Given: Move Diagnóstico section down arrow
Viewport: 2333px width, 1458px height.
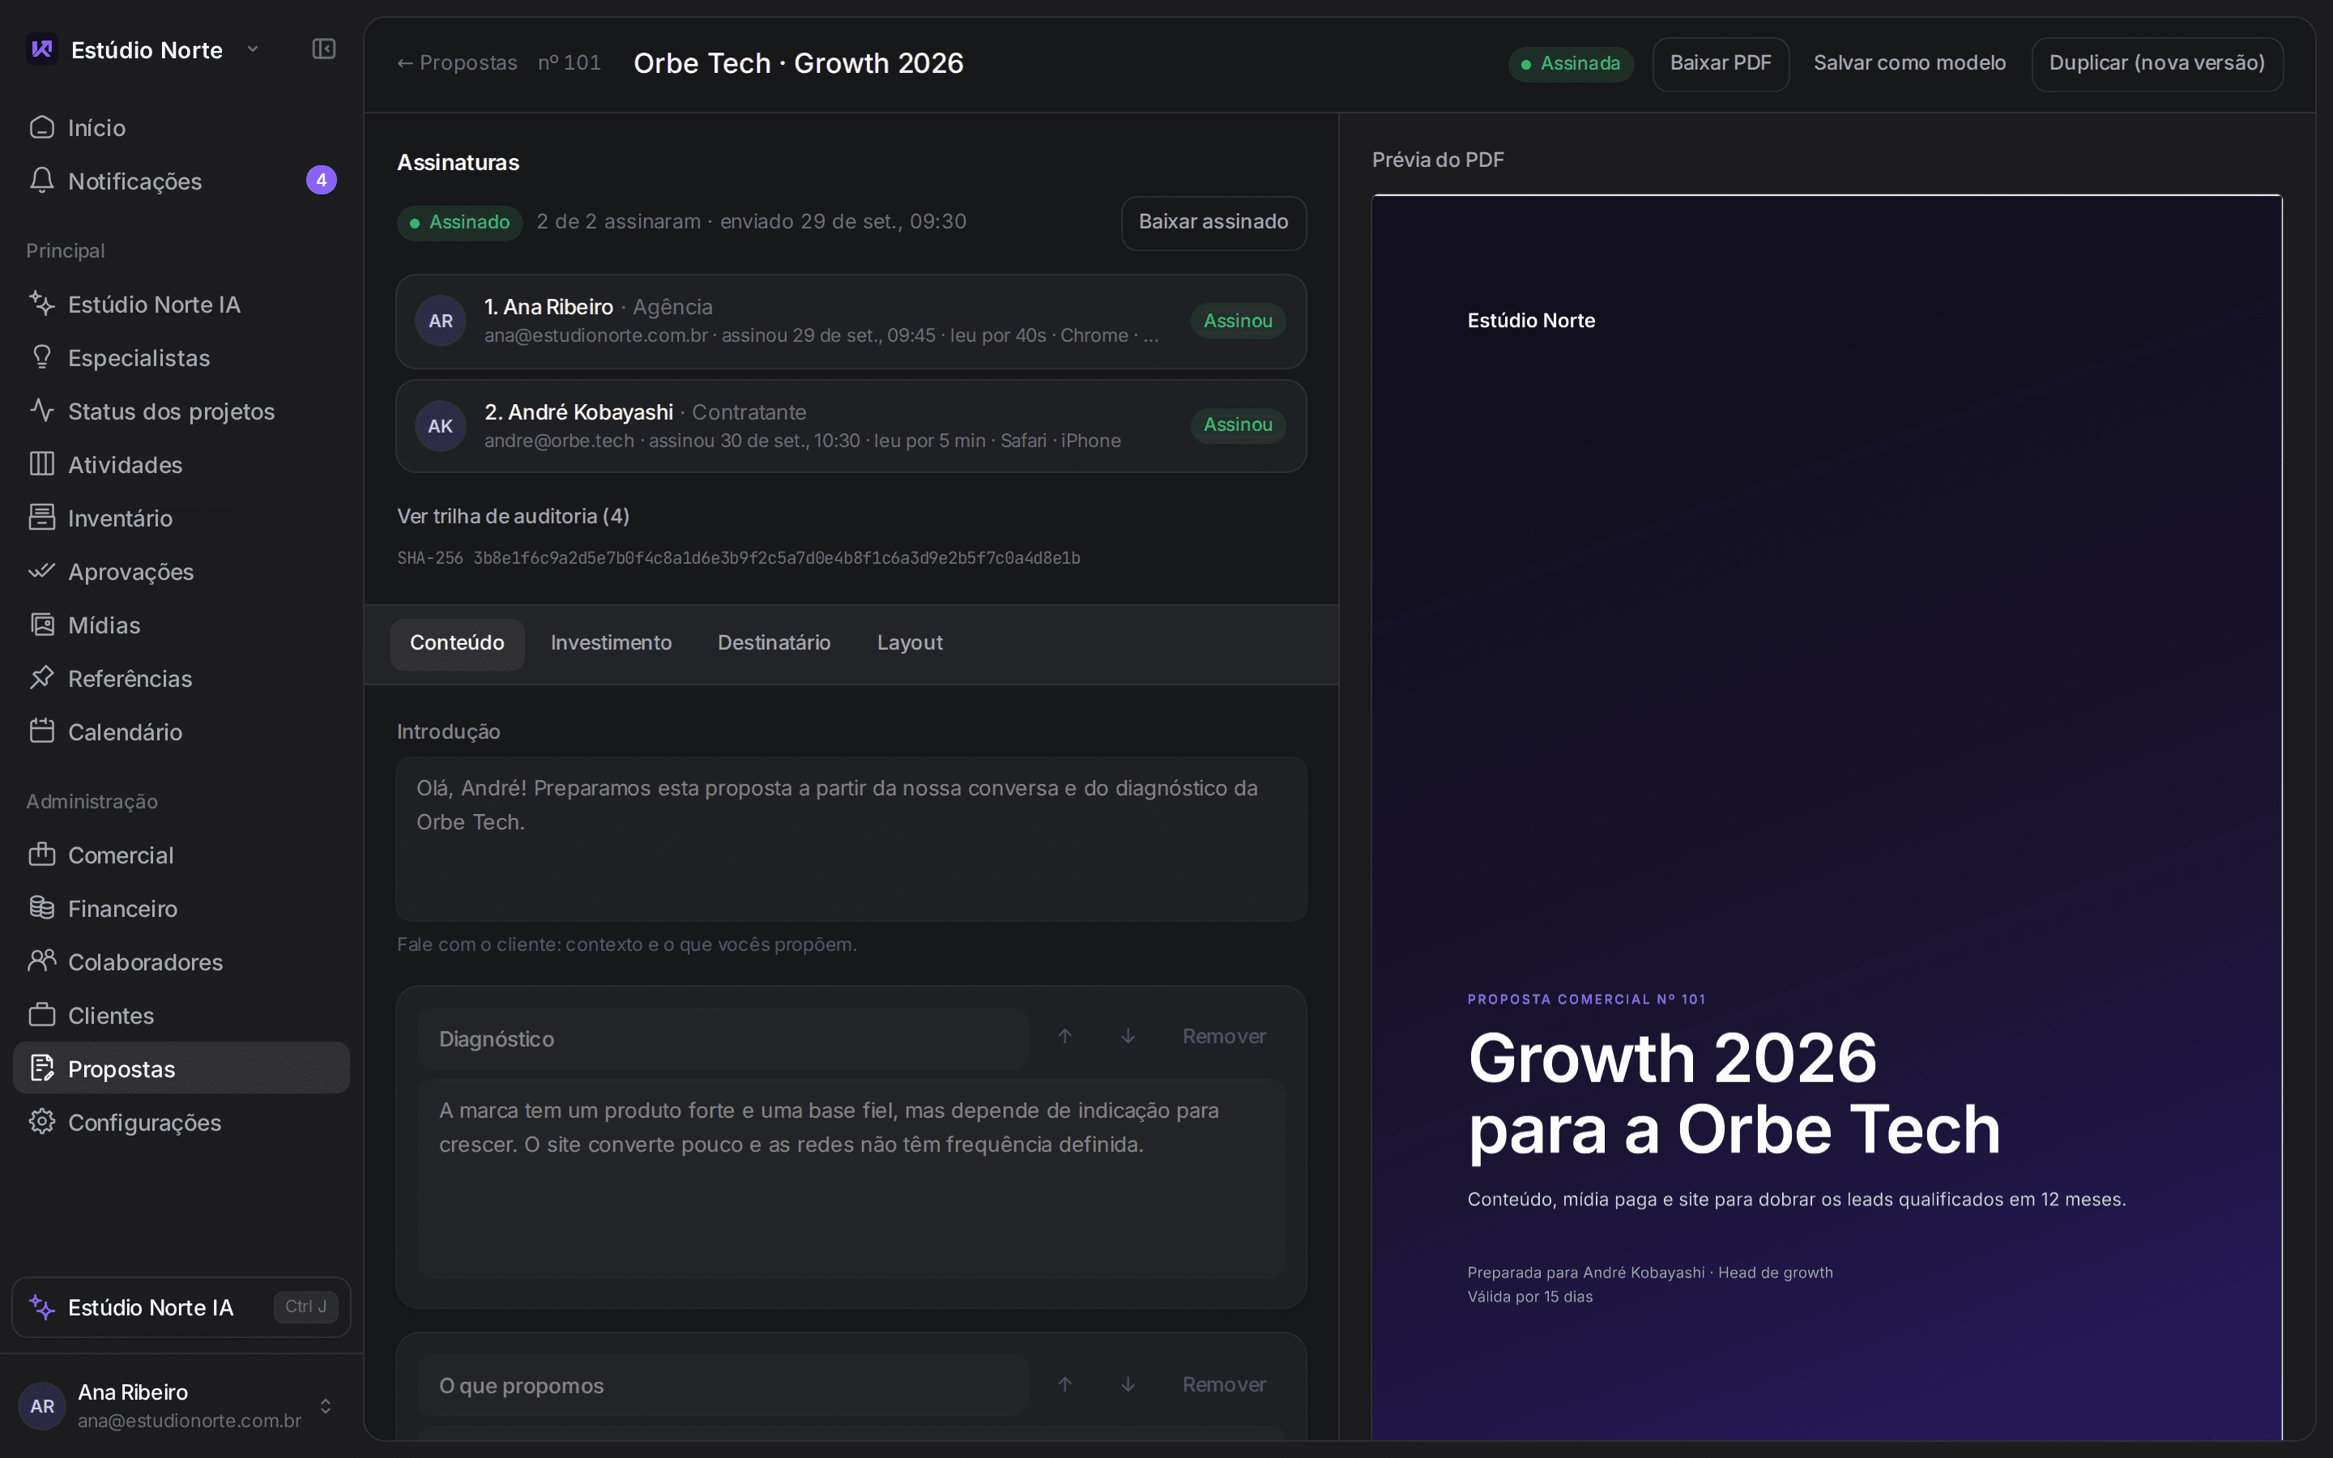Looking at the screenshot, I should point(1128,1037).
